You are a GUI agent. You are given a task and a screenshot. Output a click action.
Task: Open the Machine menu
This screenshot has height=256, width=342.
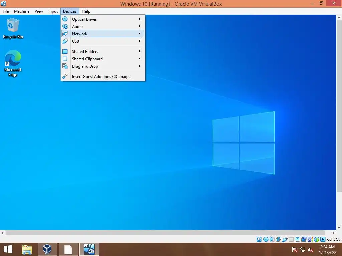click(x=22, y=11)
